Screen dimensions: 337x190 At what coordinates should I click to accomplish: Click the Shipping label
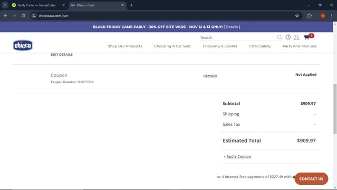(x=231, y=114)
